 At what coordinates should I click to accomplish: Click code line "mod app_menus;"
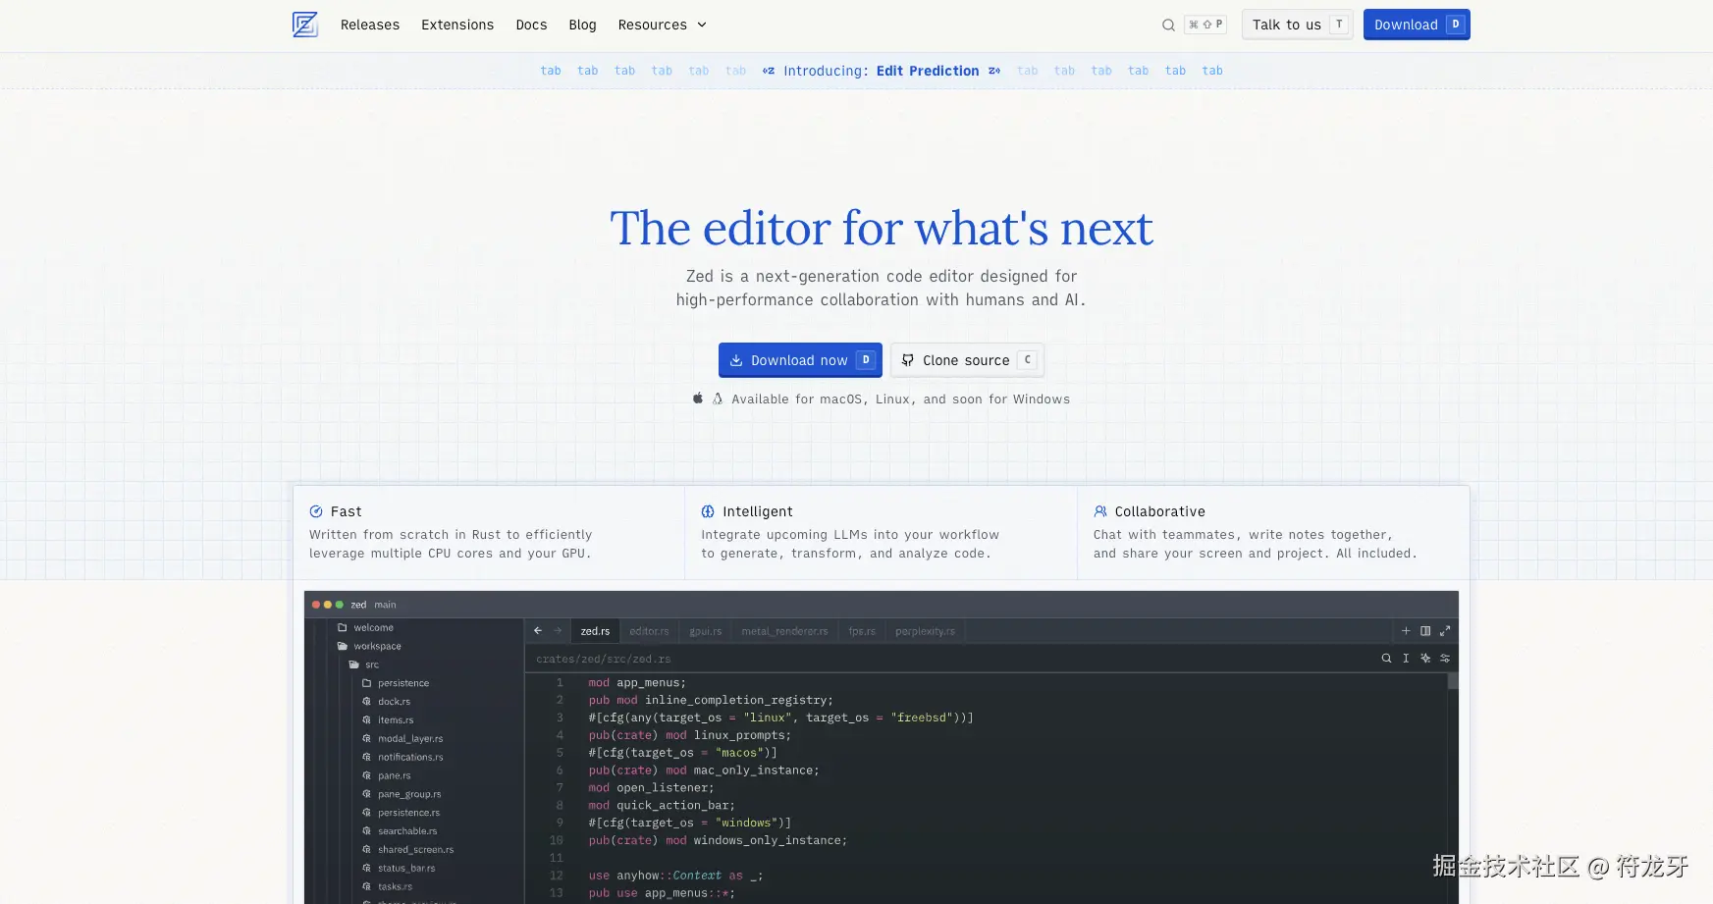[x=637, y=683]
